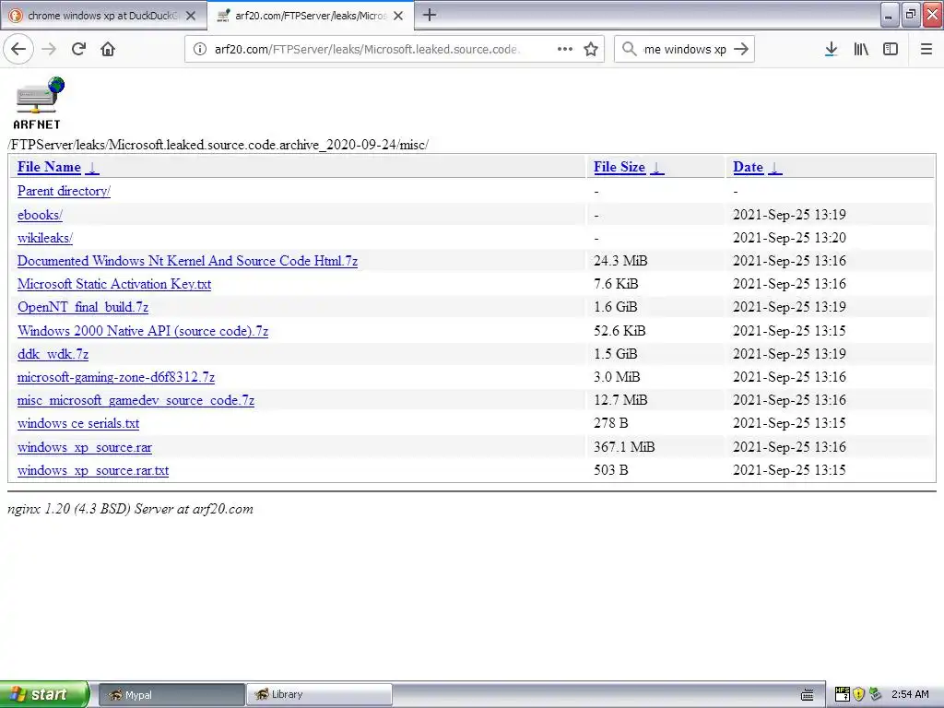Download Documented Windows Nt Kernel Html.7z
Viewport: 944px width, 708px height.
[187, 261]
